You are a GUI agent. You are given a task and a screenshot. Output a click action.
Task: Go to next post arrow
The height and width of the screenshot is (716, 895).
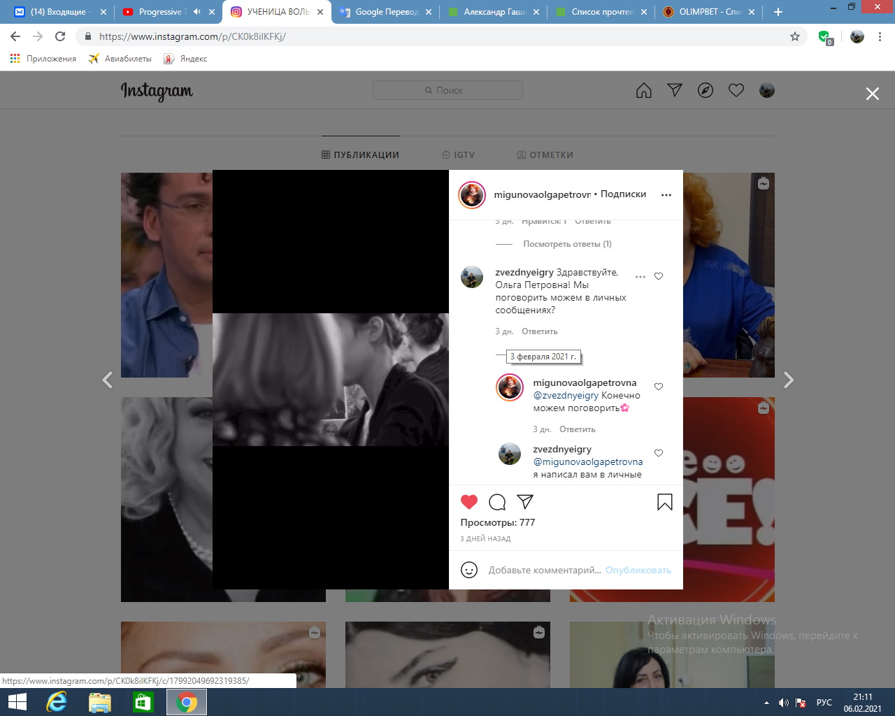(789, 380)
